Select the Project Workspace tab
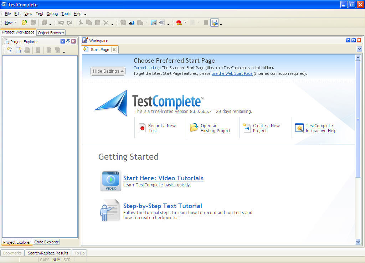This screenshot has width=365, height=263. (x=18, y=32)
